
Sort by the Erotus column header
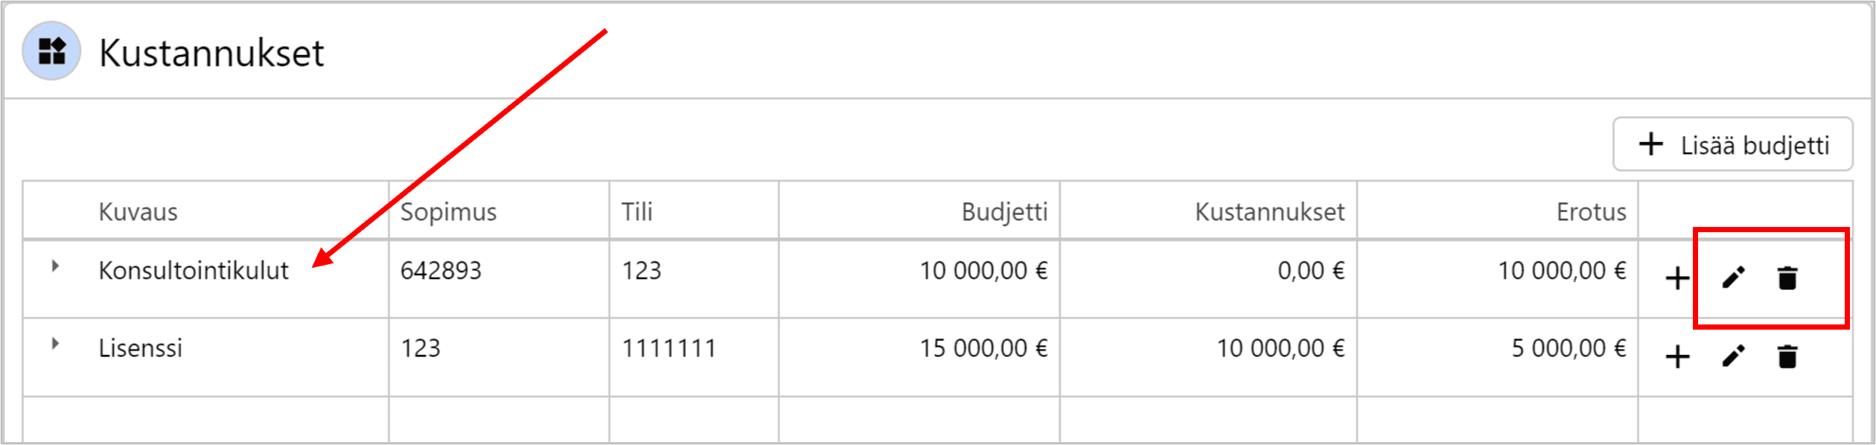tap(1591, 212)
